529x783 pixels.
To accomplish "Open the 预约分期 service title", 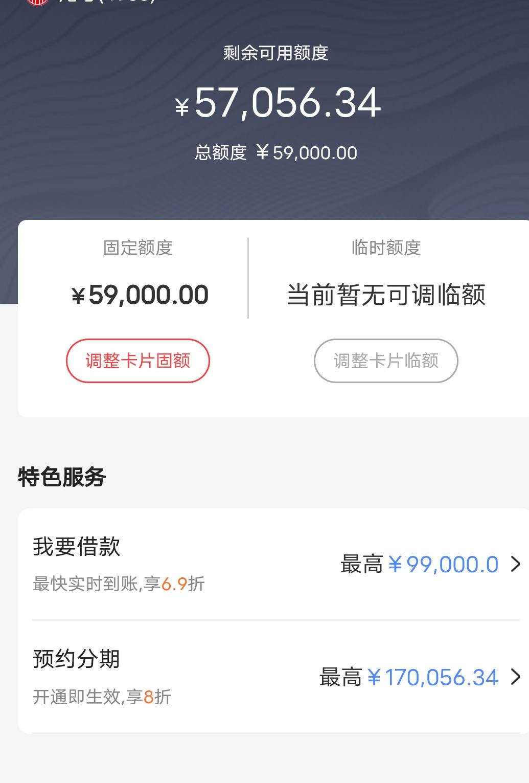I will [77, 659].
